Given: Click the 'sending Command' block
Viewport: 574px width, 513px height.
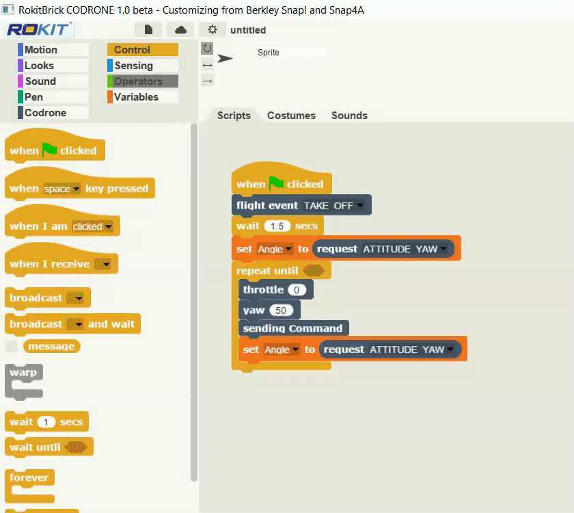Looking at the screenshot, I should [293, 328].
